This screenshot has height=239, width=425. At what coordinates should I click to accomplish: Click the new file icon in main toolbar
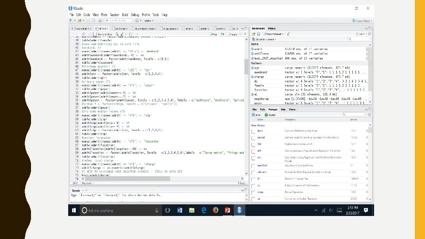point(71,21)
